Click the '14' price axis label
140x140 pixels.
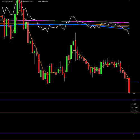click(134, 114)
